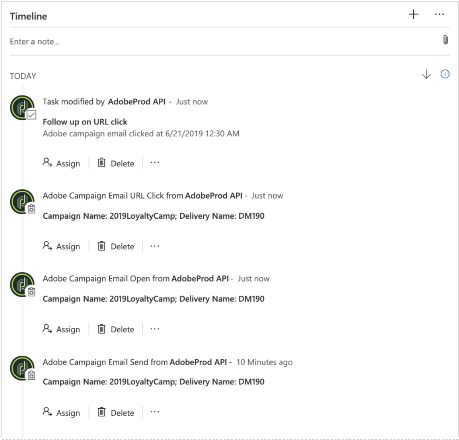Open avatar of Task modified entry
Screen dimensions: 459x440
tap(22, 108)
